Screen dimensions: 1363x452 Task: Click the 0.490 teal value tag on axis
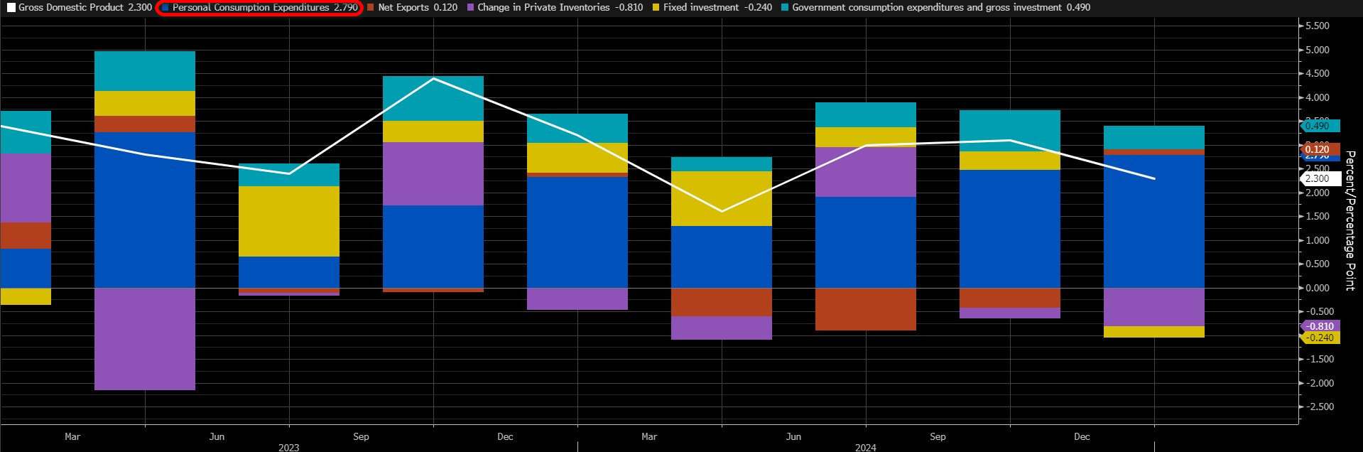click(x=1320, y=126)
